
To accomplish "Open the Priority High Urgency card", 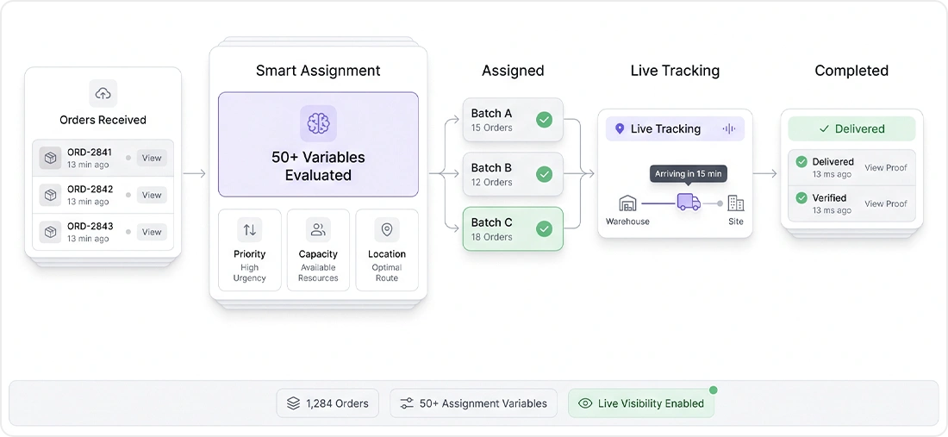I will coord(249,250).
